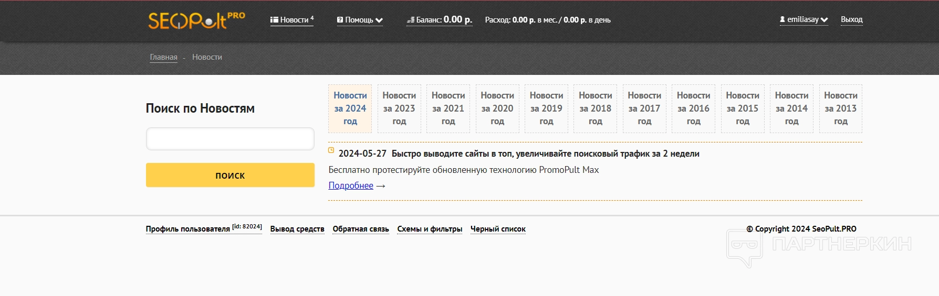Image resolution: width=939 pixels, height=296 pixels.
Task: Open the Новости menu in header
Action: 292,20
